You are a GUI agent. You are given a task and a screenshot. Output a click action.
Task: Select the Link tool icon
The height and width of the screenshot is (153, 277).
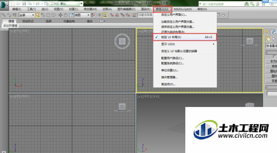(x=4, y=15)
